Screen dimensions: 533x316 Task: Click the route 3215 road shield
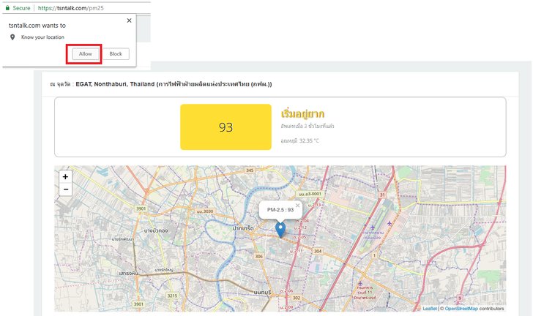[171, 296]
